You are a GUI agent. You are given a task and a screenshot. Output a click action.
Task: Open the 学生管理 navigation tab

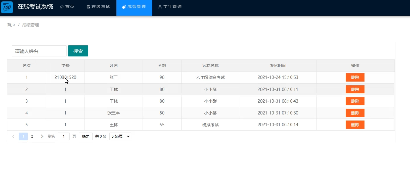coord(170,7)
